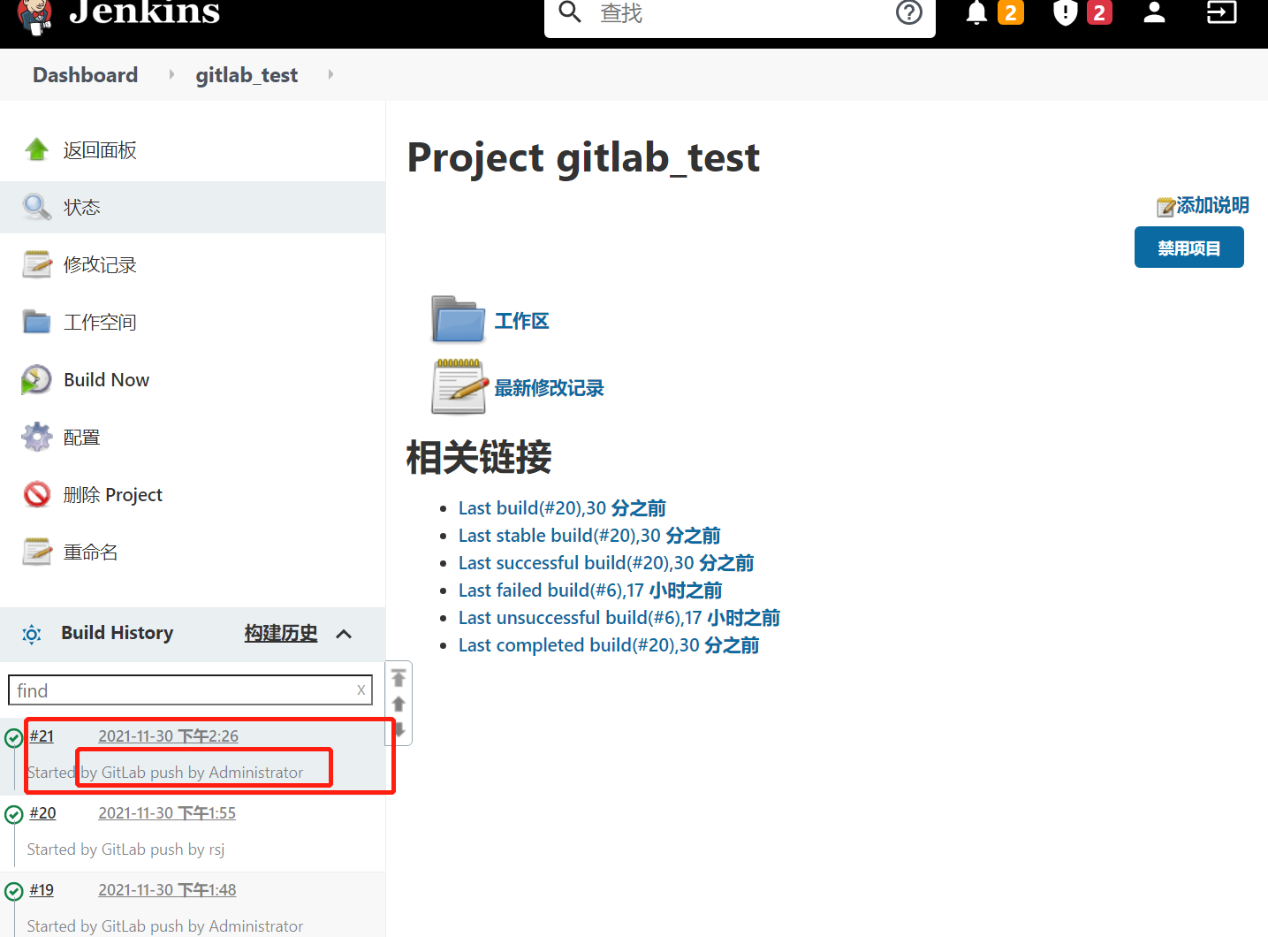Open security warnings shield icon

(1066, 13)
